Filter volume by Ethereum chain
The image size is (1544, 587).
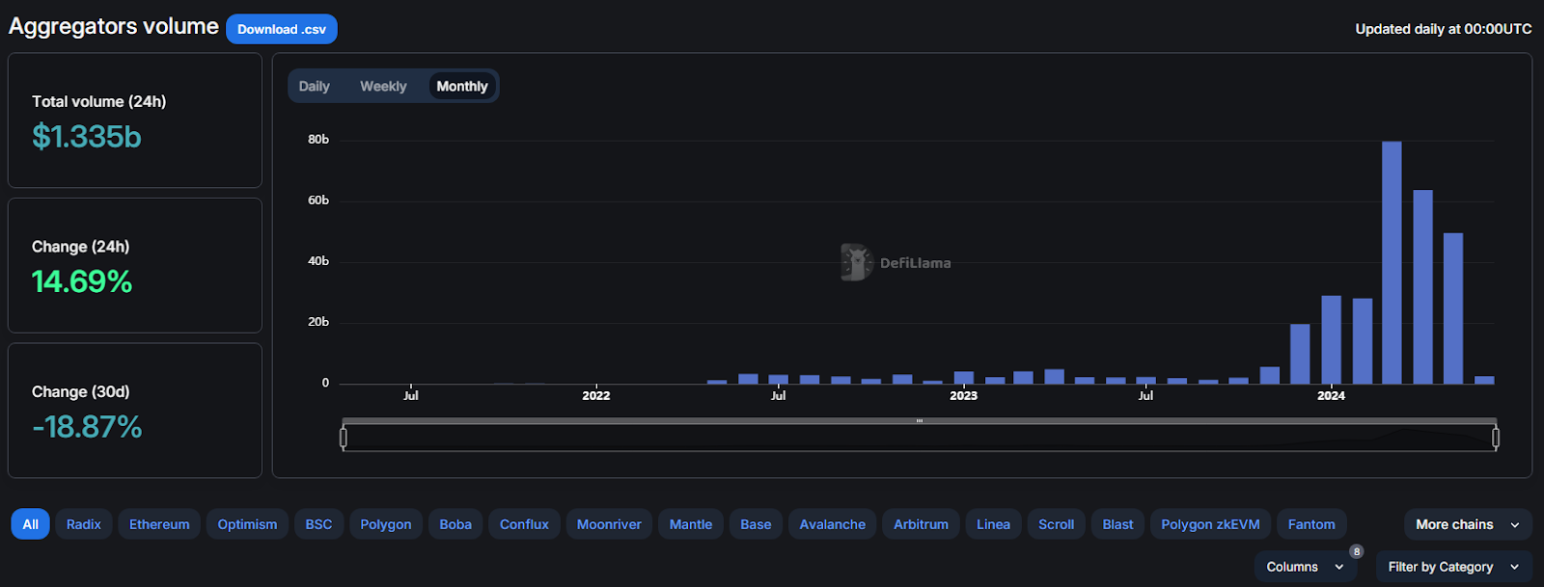[x=159, y=524]
